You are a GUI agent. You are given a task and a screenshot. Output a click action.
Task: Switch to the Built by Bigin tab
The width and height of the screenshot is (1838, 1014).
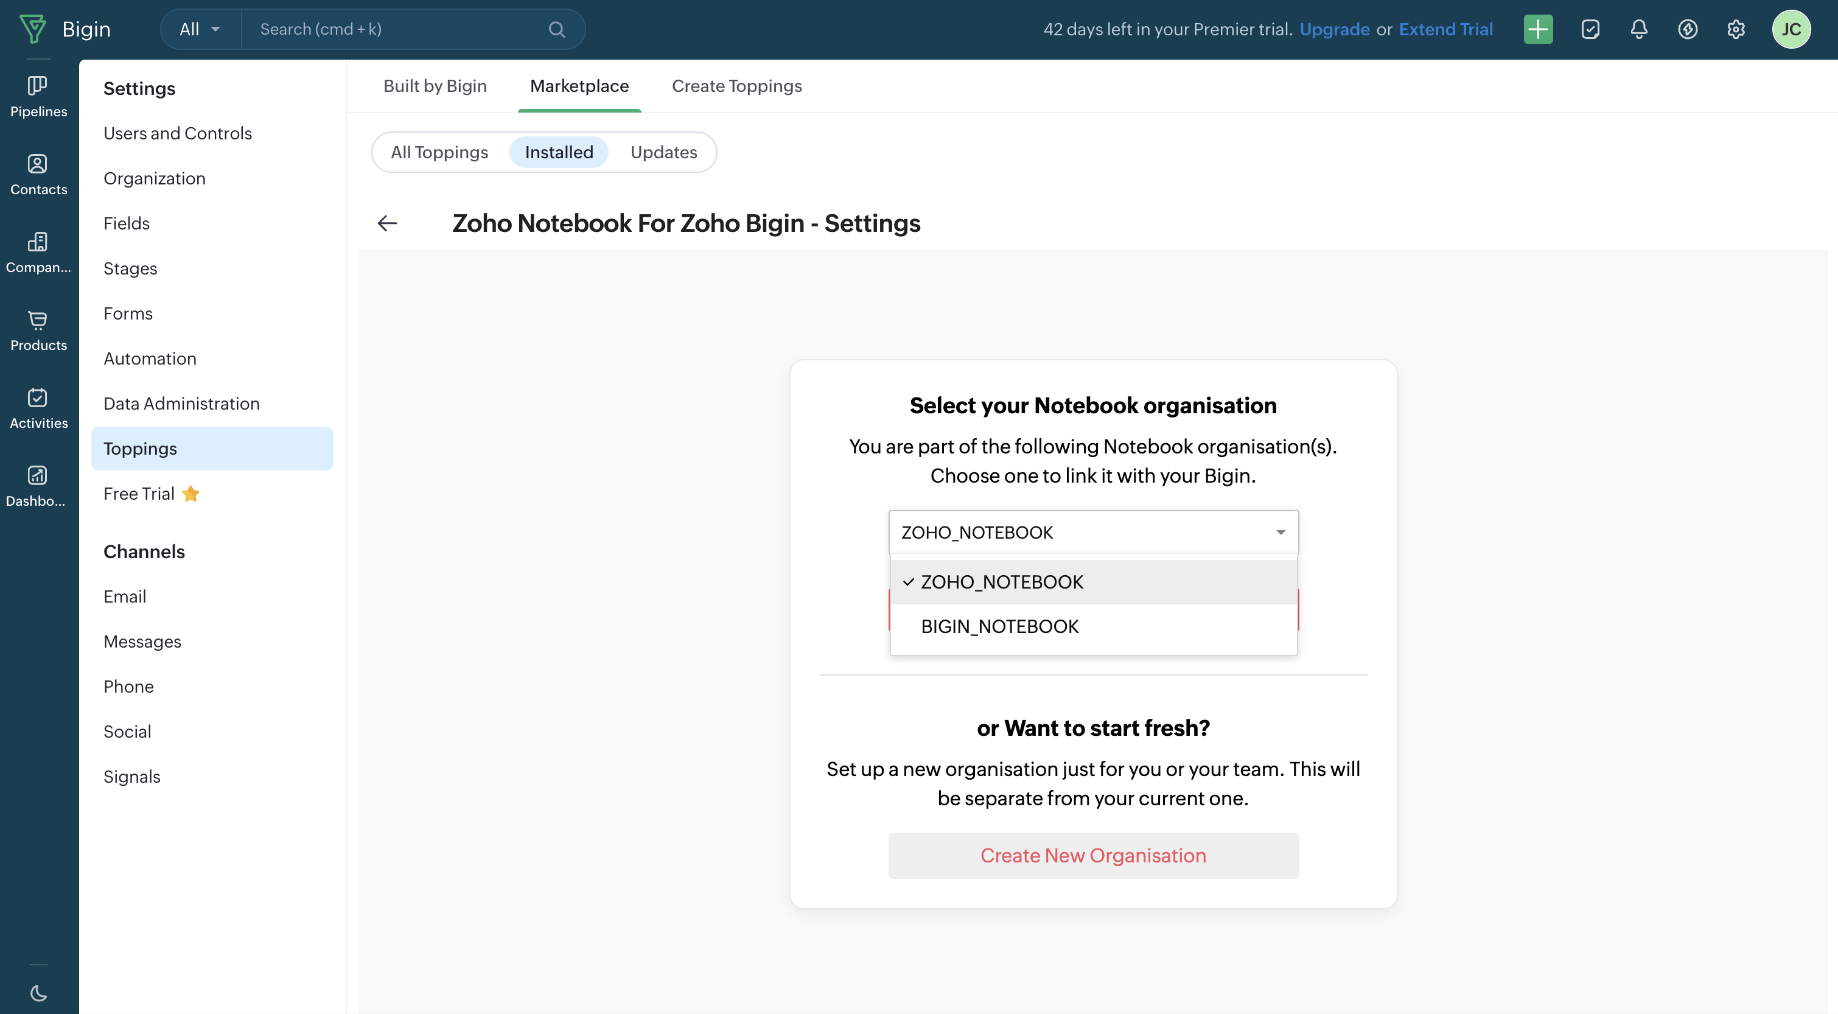[x=435, y=86]
